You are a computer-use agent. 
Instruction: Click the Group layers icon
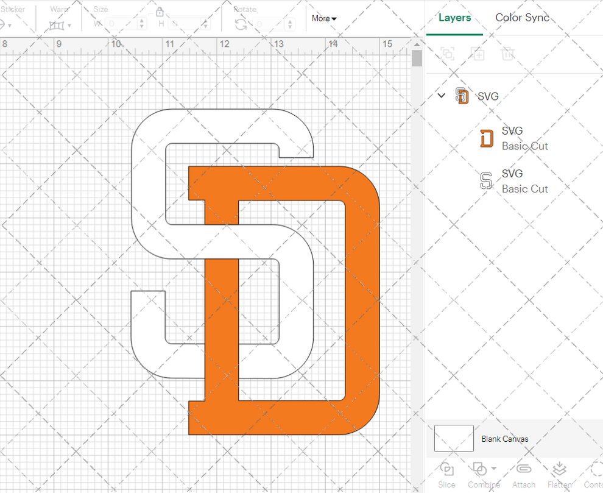coord(447,54)
